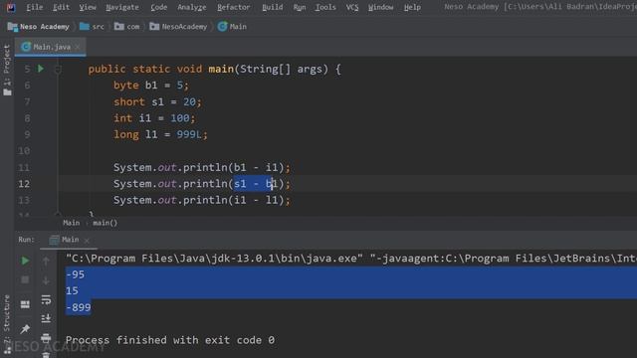Click the Print icon in Run console
This screenshot has width=637, height=358.
click(x=46, y=337)
